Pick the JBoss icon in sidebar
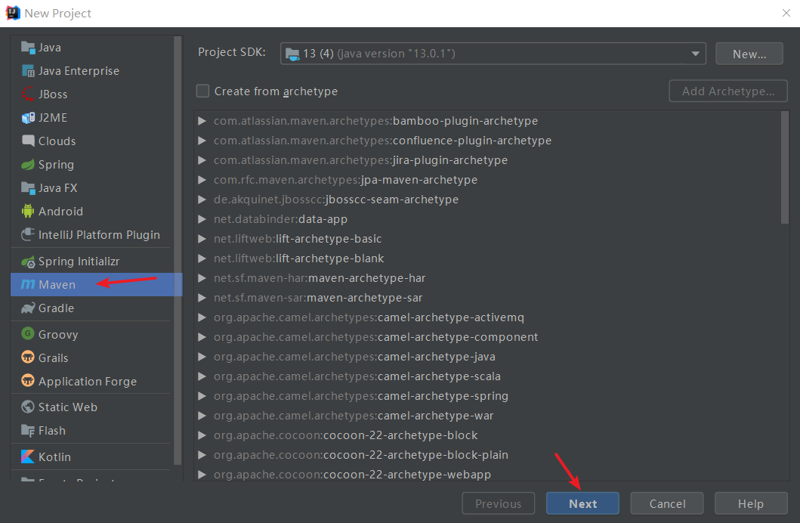This screenshot has width=800, height=523. 27,94
